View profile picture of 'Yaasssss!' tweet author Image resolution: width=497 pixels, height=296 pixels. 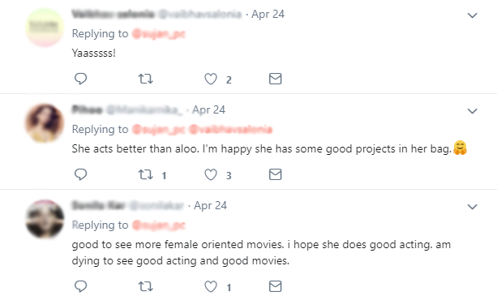45,28
